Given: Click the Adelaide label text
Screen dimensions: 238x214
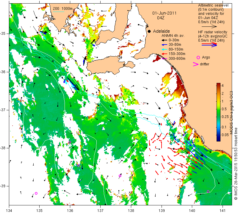Looking at the screenshot, I should [x=161, y=31].
